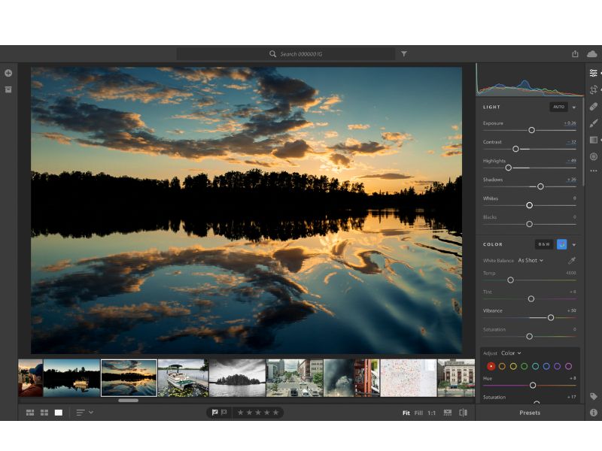Choose the Radial Gradient tool
Screen dimensions: 602x451
[x=594, y=156]
